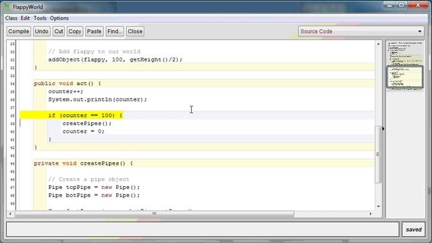The image size is (432, 243).
Task: Click 'Pipe topPipe = new Pipe();' line
Action: [x=94, y=188]
